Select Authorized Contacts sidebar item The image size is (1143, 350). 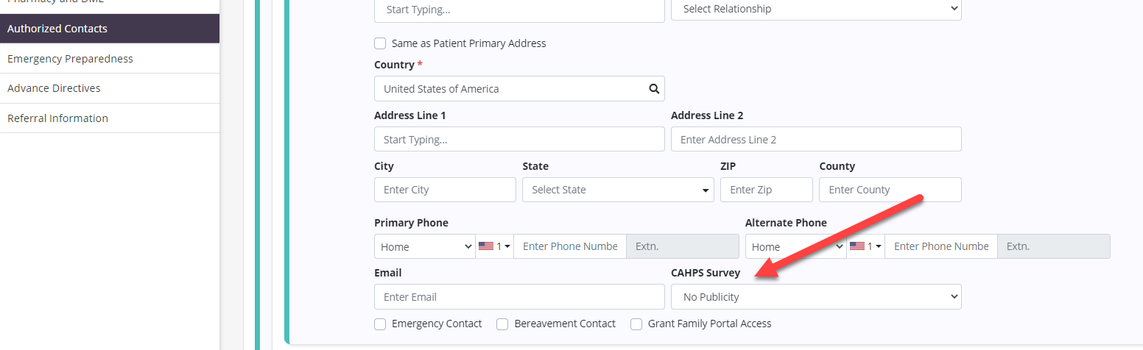pyautogui.click(x=57, y=29)
